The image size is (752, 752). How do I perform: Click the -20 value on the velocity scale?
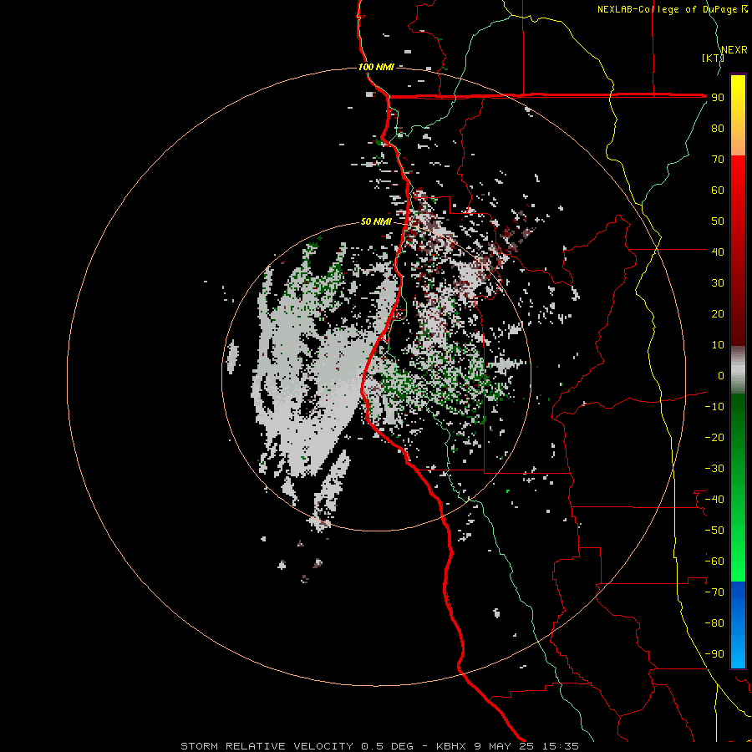click(x=714, y=437)
